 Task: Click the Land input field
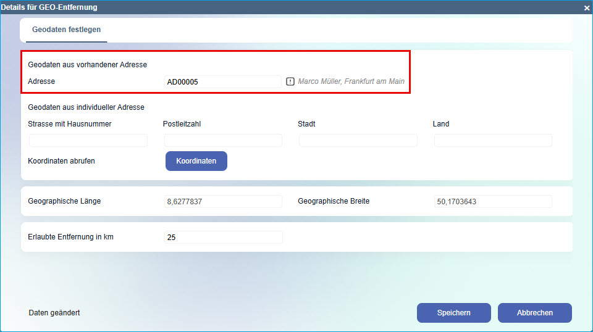493,141
